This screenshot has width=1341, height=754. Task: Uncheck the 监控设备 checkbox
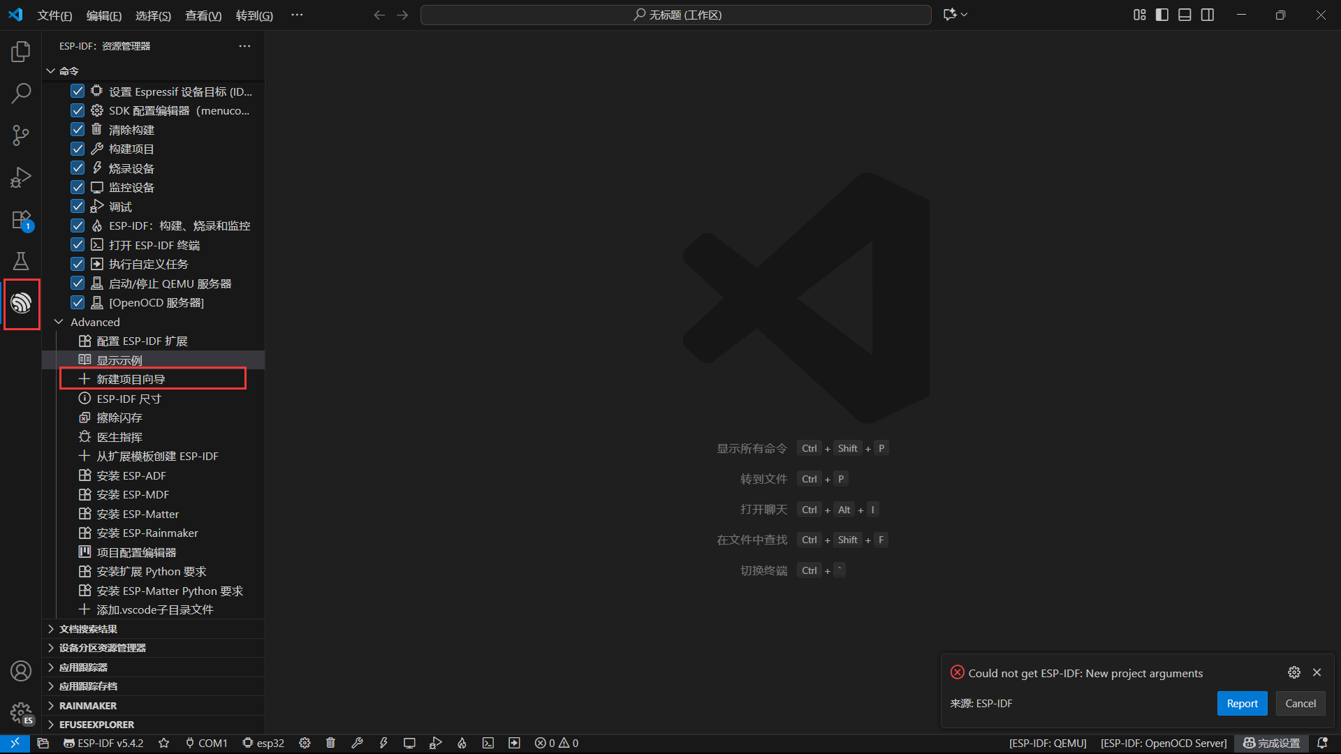tap(78, 187)
